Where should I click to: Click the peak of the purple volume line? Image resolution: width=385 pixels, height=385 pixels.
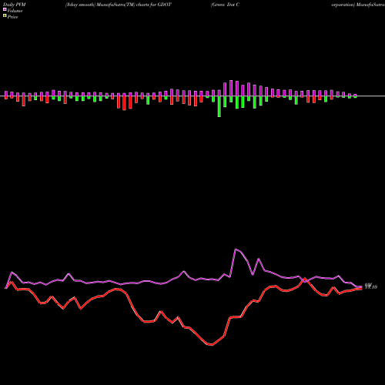coord(236,249)
